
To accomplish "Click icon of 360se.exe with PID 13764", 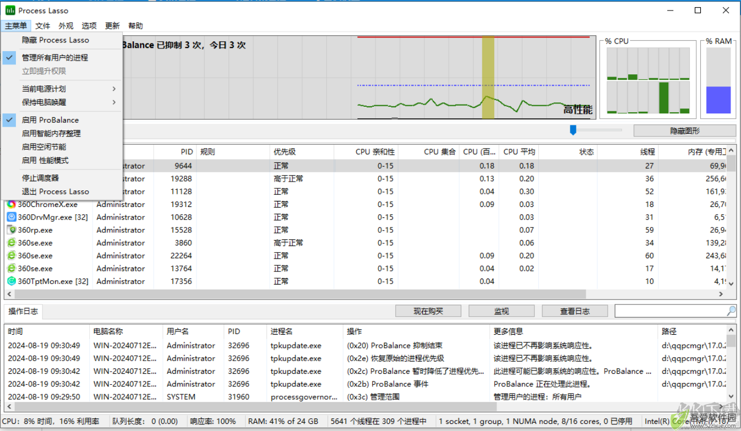I will (11, 269).
